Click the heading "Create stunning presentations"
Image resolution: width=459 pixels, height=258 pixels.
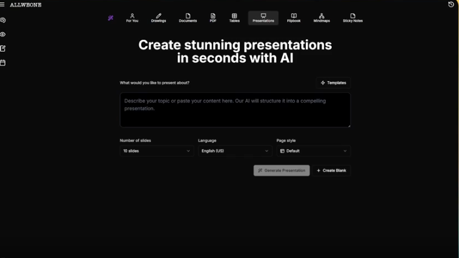[235, 45]
